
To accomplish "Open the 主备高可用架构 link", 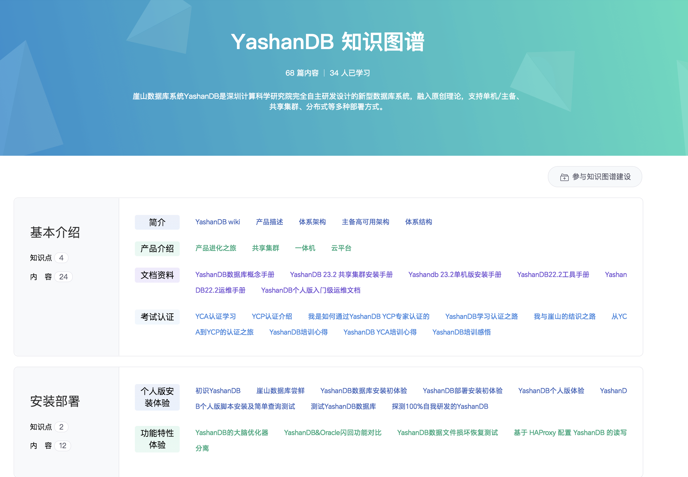I will tap(365, 222).
